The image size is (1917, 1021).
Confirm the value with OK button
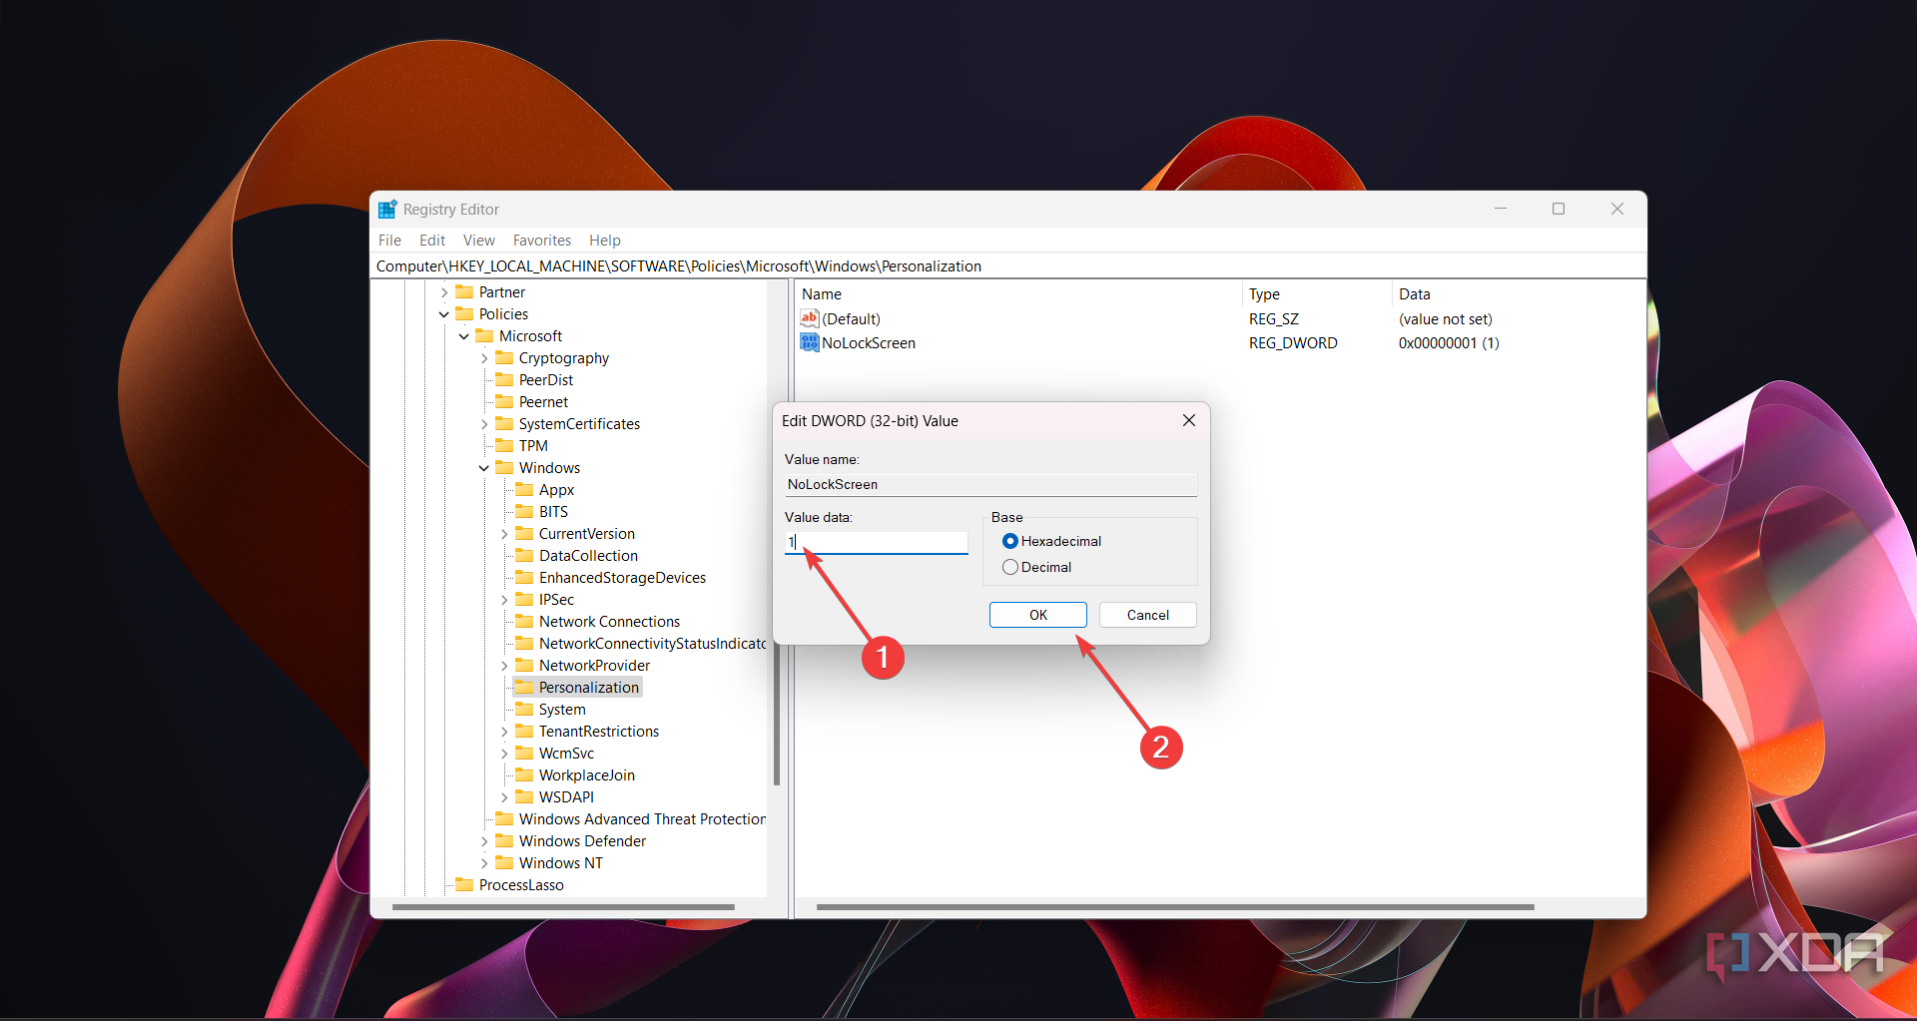click(x=1038, y=615)
